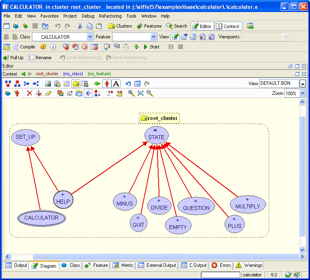This screenshot has height=280, width=310.
Task: Open the Class name dropdown showing CALCULATOR
Action: 90,37
